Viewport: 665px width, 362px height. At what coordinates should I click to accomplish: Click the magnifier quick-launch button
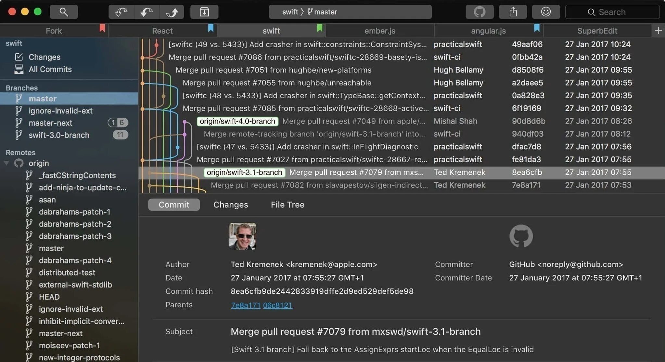tap(64, 12)
